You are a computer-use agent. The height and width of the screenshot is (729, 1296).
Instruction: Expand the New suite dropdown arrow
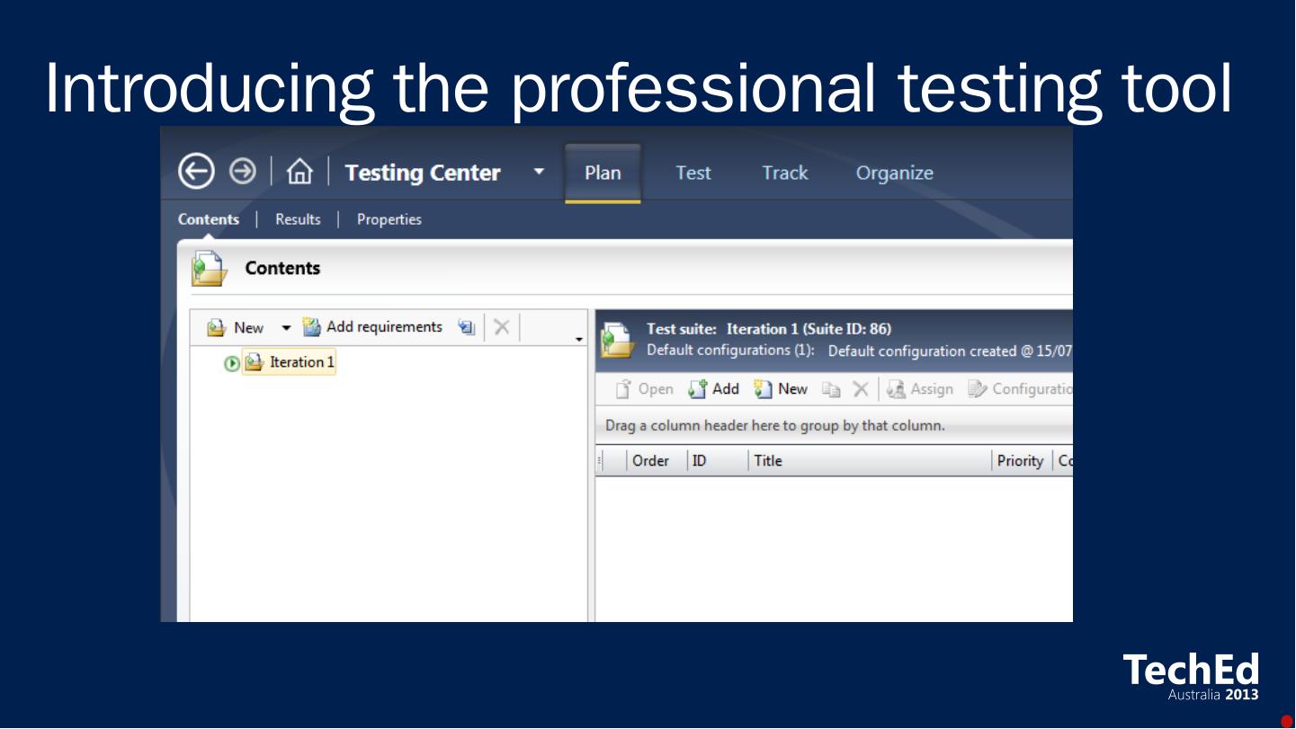286,328
